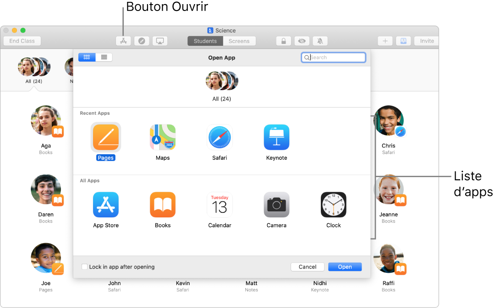Click the Hide eye toolbar button
This screenshot has width=501, height=308.
[302, 41]
